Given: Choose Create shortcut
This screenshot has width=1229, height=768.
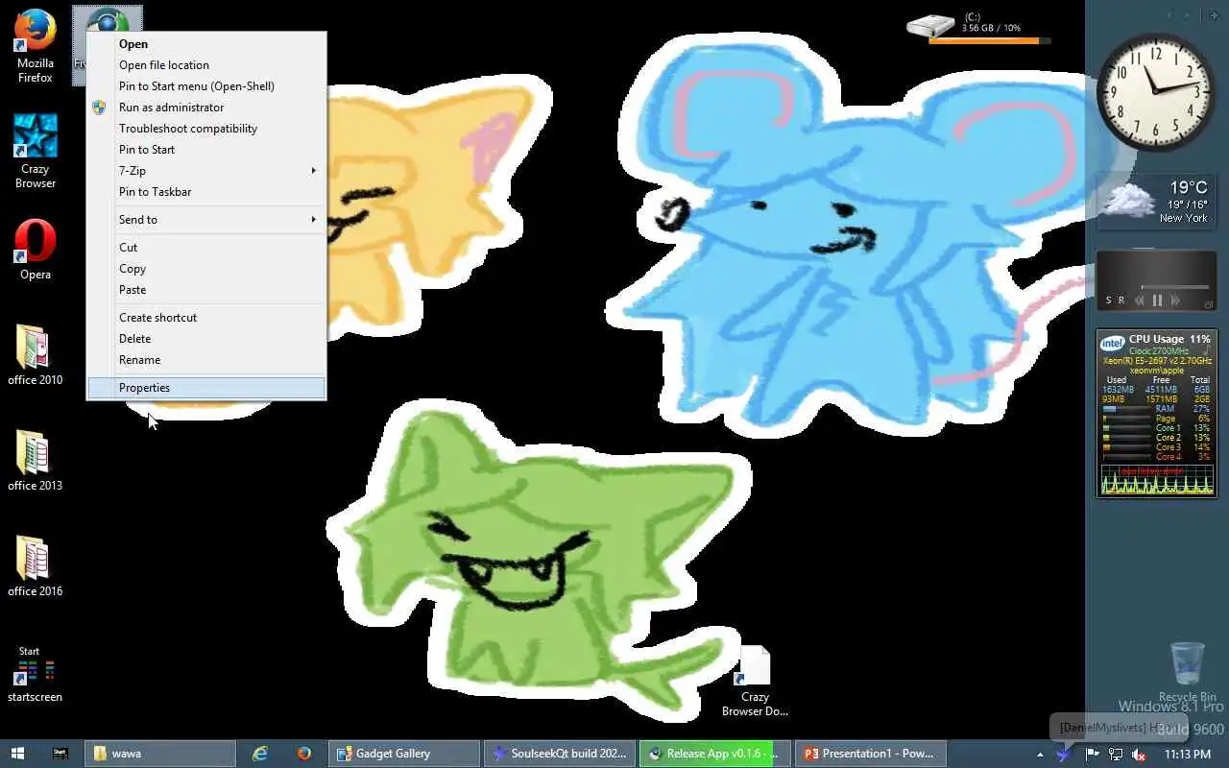Looking at the screenshot, I should [x=206, y=318].
